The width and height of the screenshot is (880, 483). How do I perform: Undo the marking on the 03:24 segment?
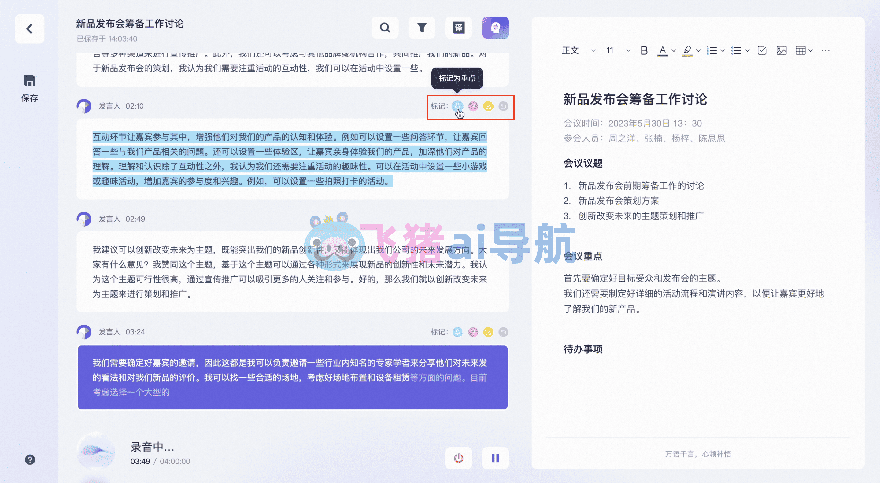(x=503, y=332)
